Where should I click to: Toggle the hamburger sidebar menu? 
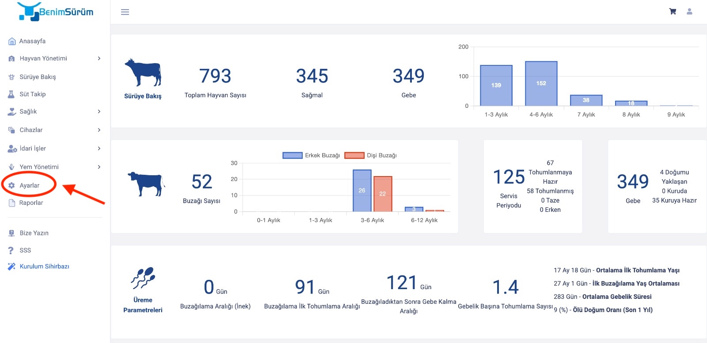point(125,12)
